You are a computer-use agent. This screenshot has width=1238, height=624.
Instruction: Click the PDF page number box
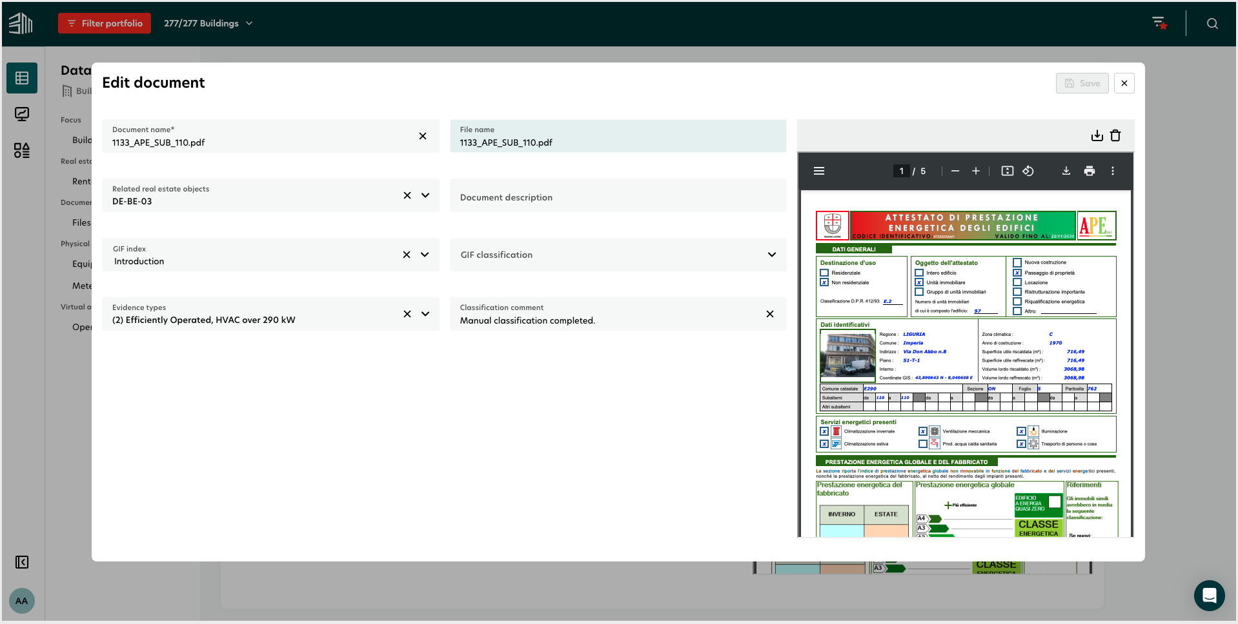(x=902, y=171)
